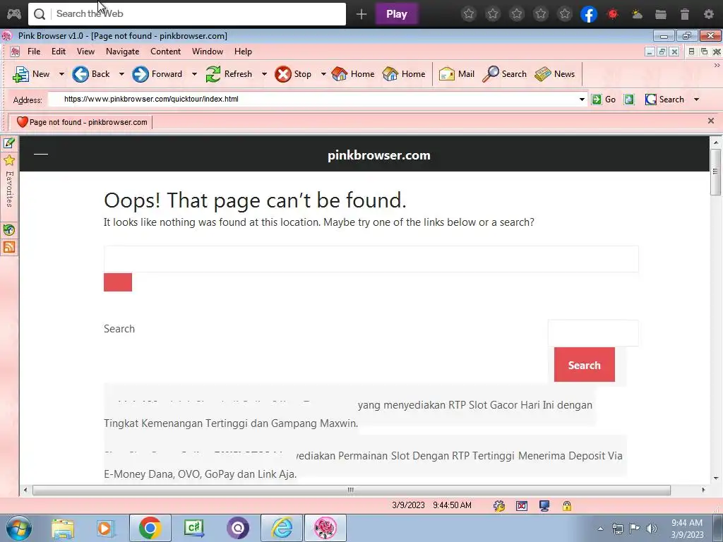Open the View menu
The width and height of the screenshot is (723, 542).
pyautogui.click(x=85, y=52)
